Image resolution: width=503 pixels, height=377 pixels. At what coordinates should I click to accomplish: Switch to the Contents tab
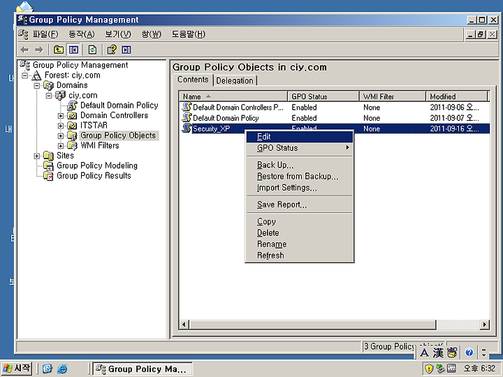pos(193,80)
